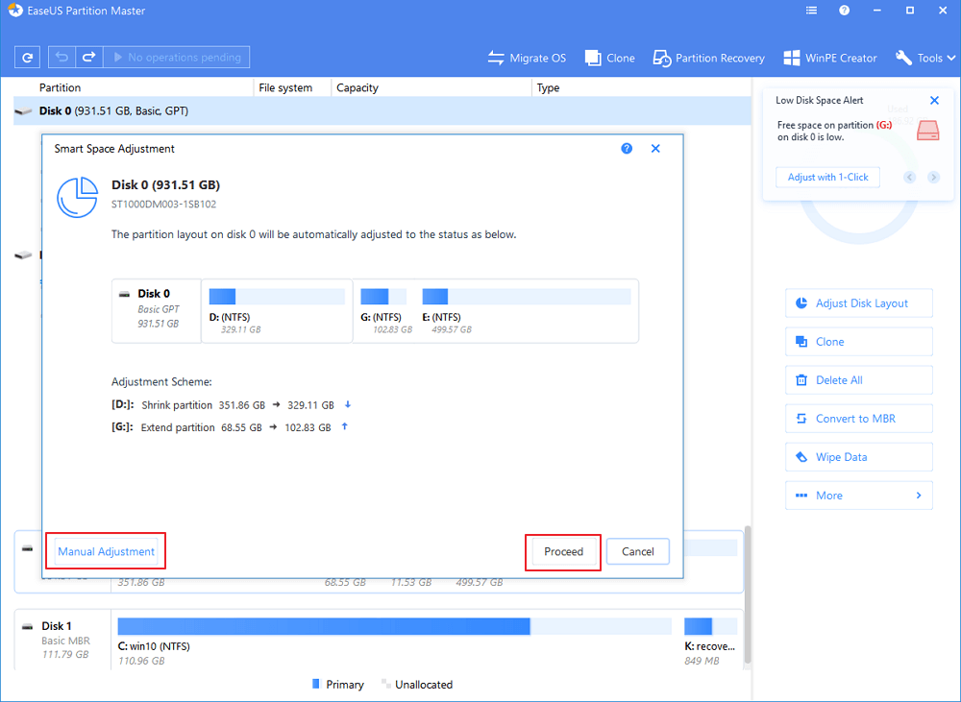The image size is (961, 702).
Task: Select Wipe Data in sidebar
Action: [x=858, y=457]
